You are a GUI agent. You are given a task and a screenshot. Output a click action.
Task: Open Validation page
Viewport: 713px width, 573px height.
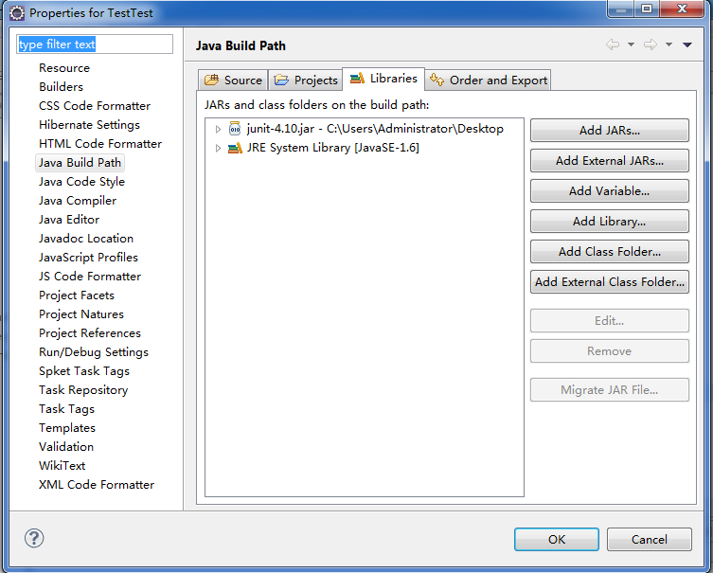click(66, 447)
